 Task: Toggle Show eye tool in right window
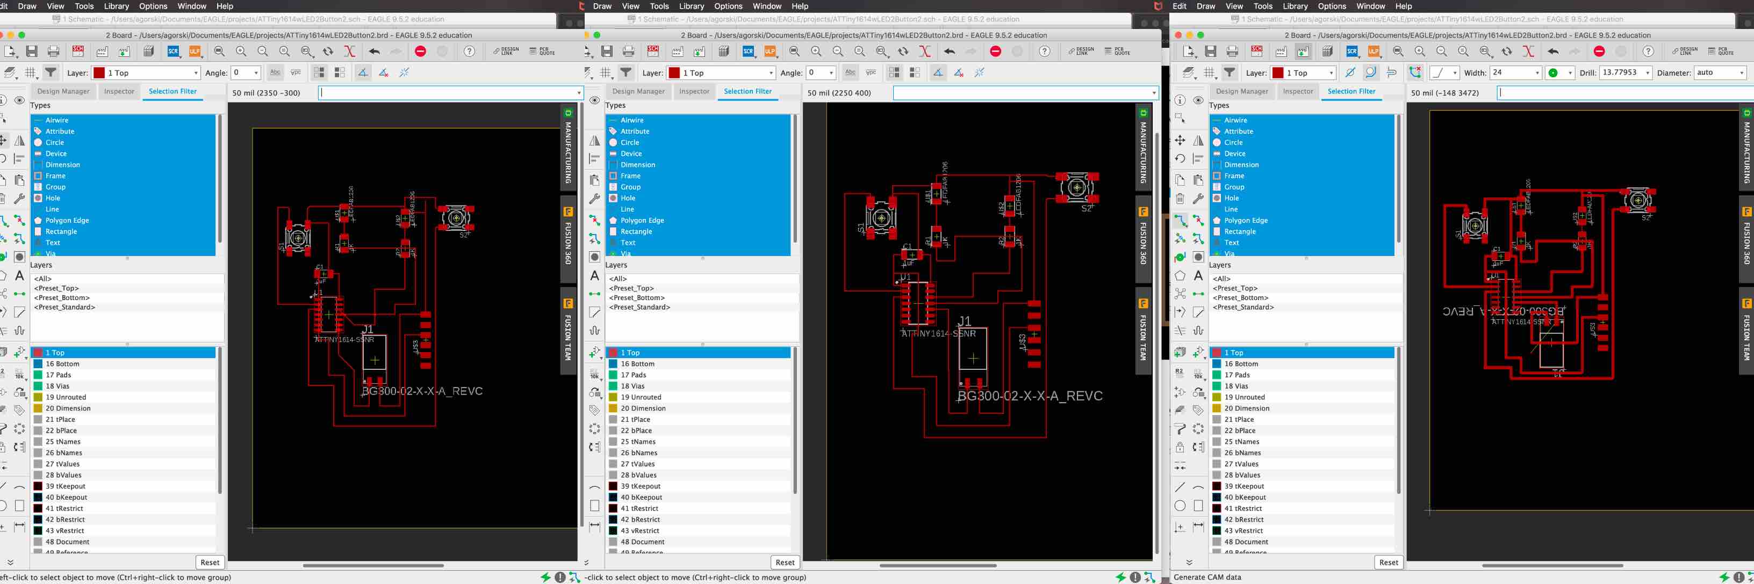tap(1198, 100)
